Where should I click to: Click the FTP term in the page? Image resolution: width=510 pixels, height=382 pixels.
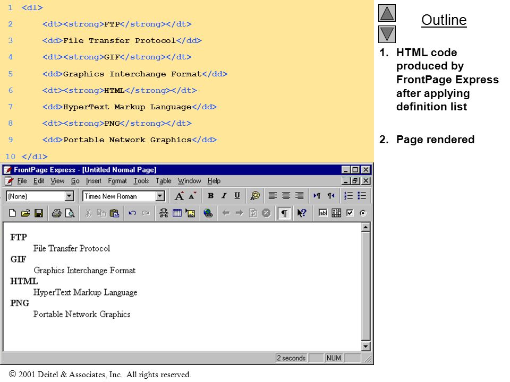click(x=19, y=237)
